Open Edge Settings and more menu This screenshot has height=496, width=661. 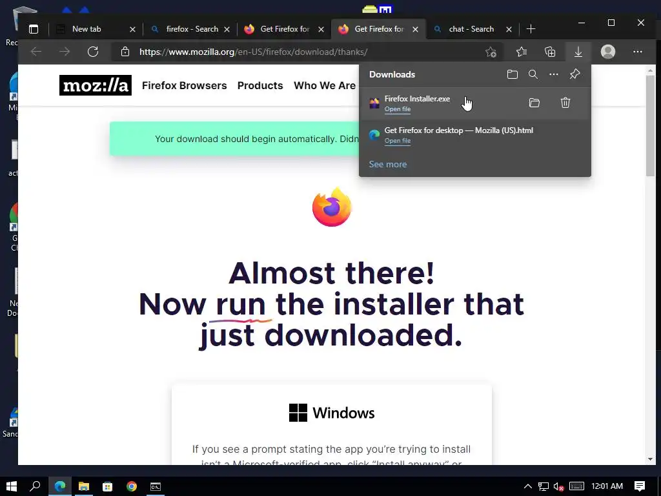[637, 52]
